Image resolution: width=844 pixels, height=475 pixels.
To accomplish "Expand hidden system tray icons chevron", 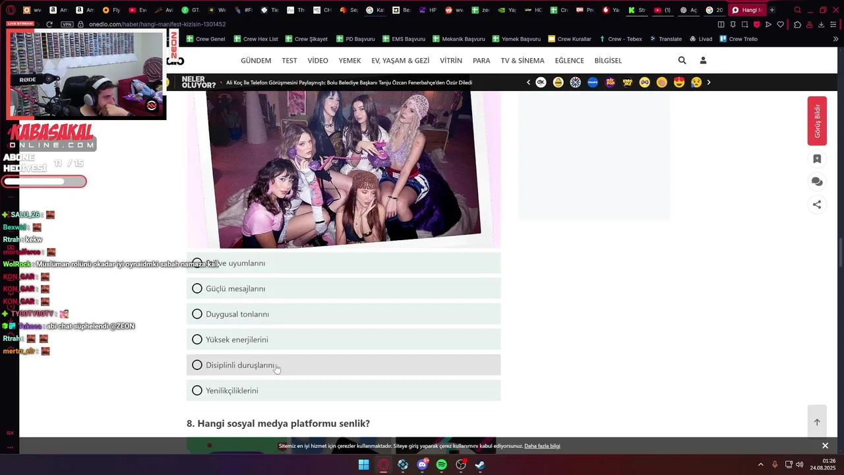I will [x=760, y=465].
